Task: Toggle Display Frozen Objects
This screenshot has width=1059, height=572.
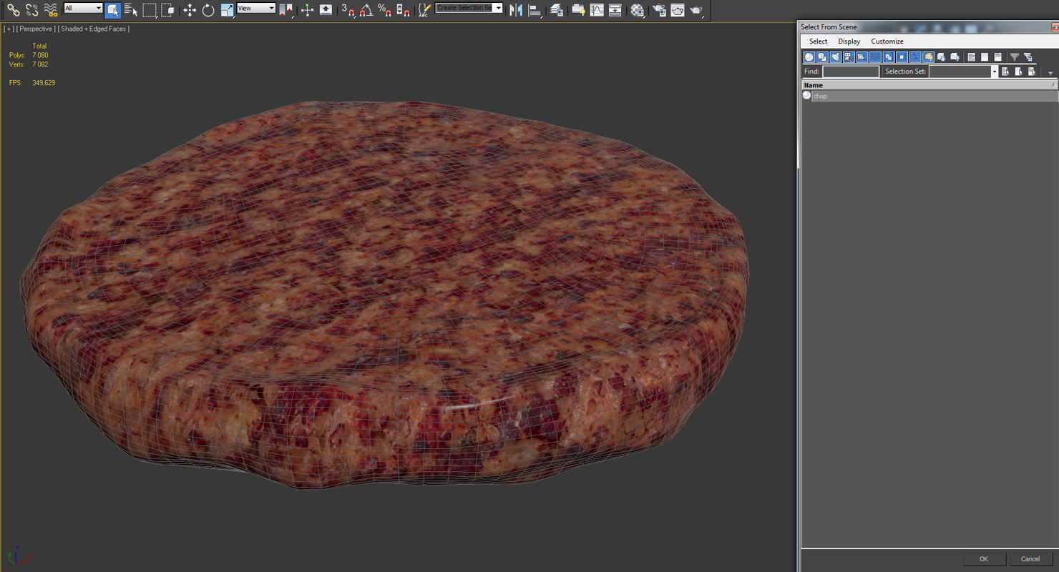Action: pyautogui.click(x=942, y=57)
